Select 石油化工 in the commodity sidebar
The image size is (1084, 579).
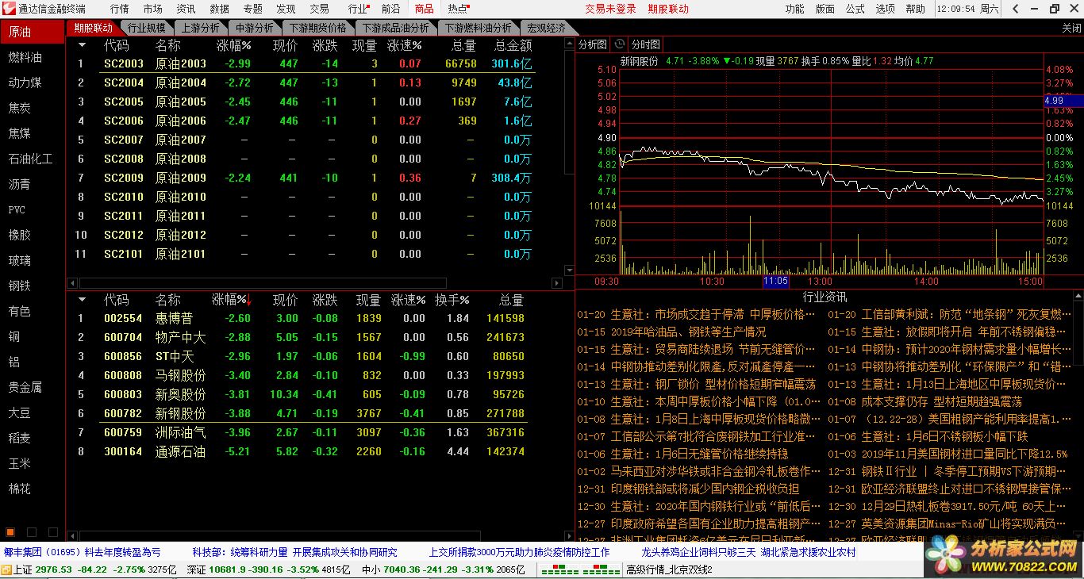point(31,159)
